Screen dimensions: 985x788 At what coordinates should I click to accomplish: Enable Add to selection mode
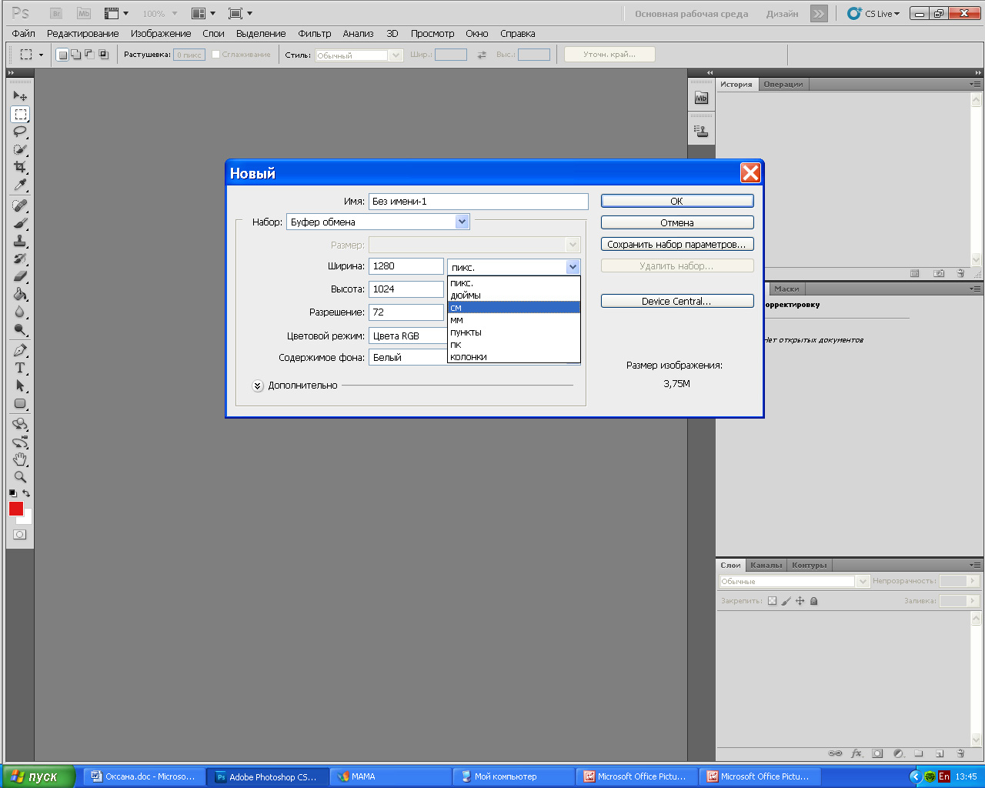point(76,55)
